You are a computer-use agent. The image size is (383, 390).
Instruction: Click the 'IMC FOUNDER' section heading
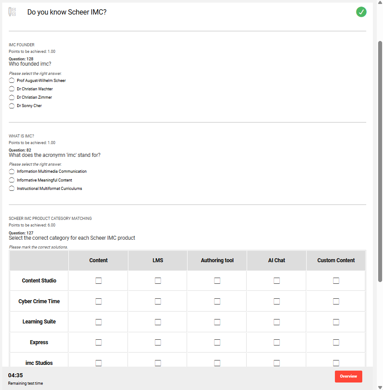pyautogui.click(x=22, y=45)
